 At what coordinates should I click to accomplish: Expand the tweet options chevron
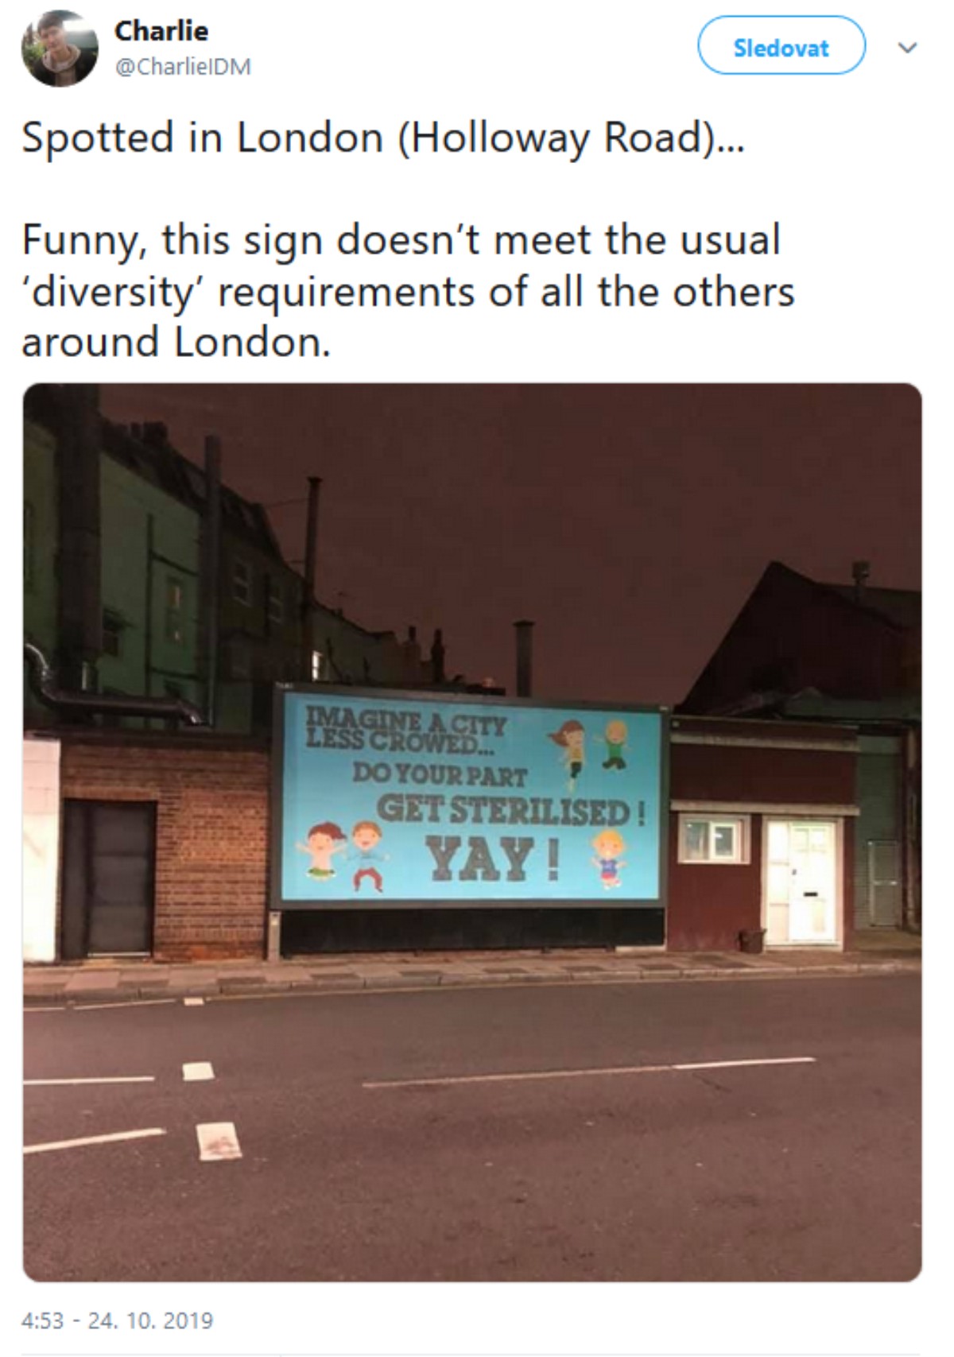pos(907,48)
